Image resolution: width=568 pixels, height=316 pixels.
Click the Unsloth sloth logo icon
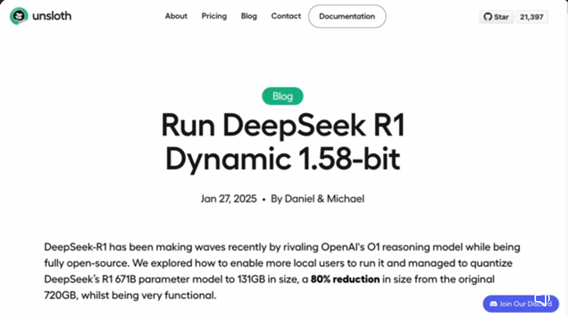(19, 16)
